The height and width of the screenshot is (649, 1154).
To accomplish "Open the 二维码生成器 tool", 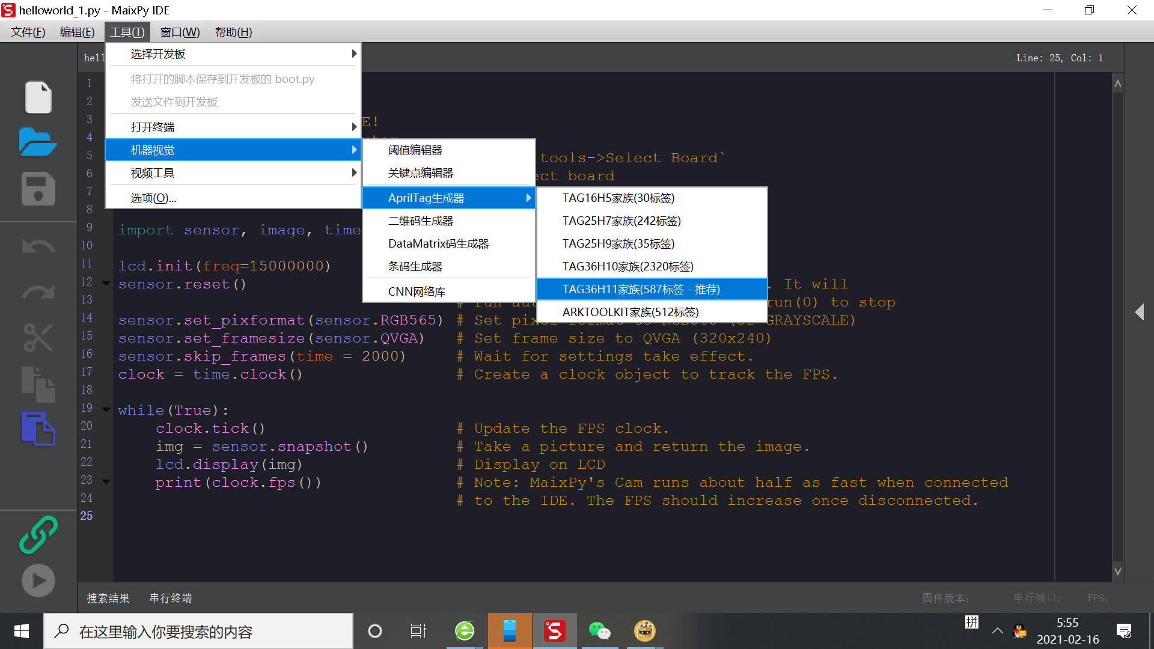I will (449, 221).
